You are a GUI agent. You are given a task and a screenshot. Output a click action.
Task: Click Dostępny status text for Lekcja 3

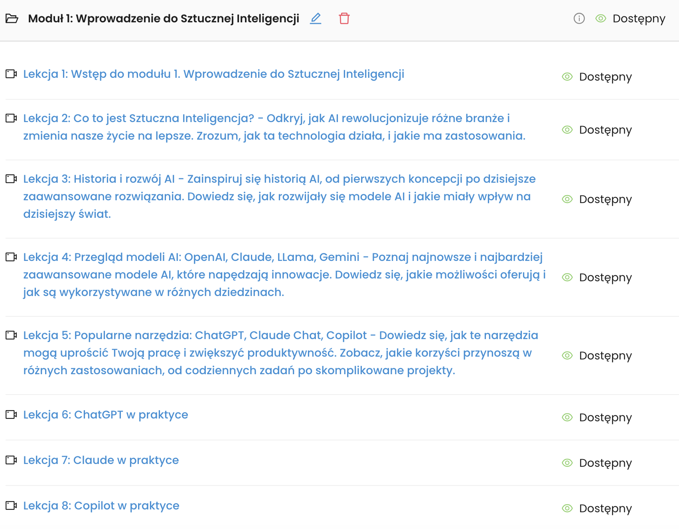(606, 199)
